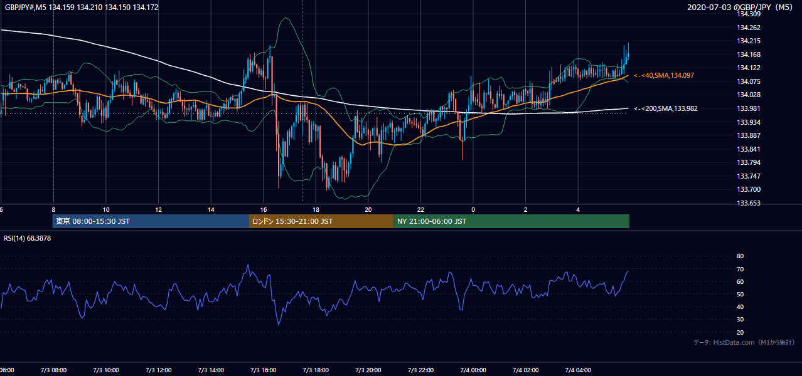The height and width of the screenshot is (376, 802).
Task: Click hour label 18 under price chart
Action: tap(316, 209)
